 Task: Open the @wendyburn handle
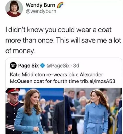point(41,11)
